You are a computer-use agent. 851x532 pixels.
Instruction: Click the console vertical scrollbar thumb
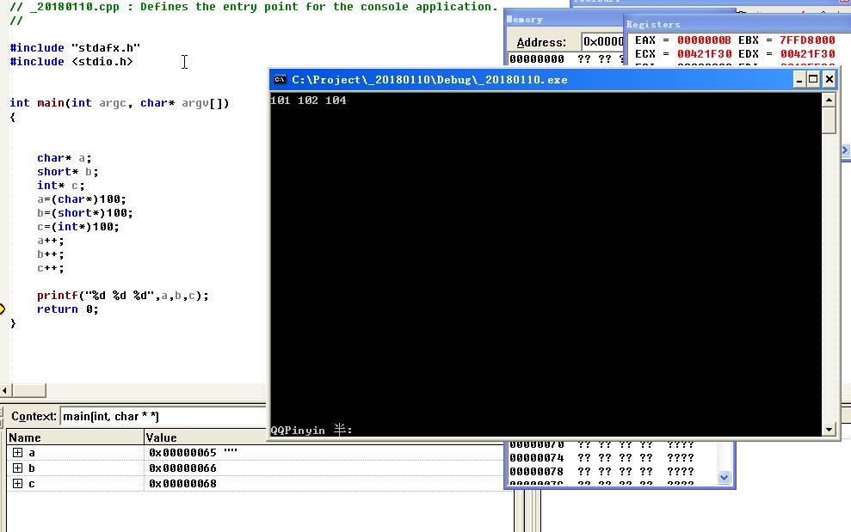pos(829,121)
